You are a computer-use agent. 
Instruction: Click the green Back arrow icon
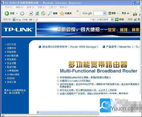[x=7, y=13]
